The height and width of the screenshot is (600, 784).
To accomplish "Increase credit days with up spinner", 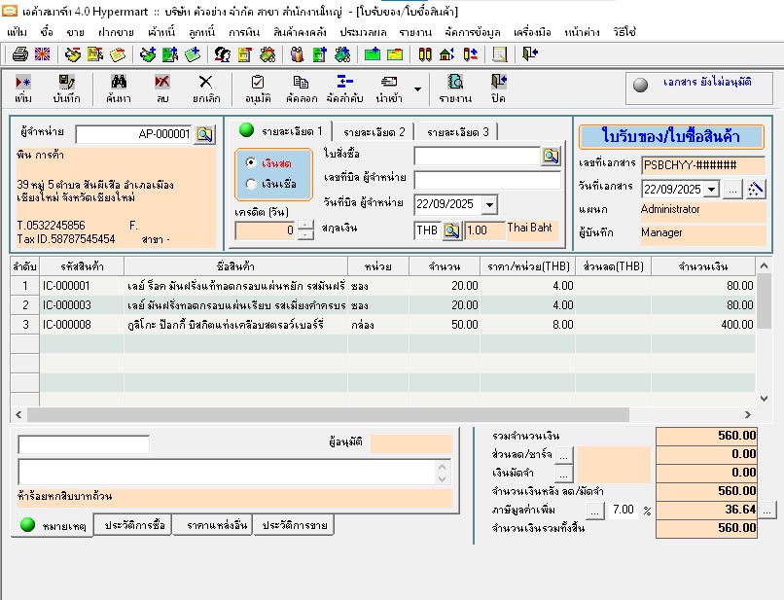I will (305, 226).
